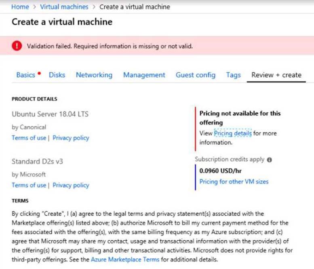
Task: Select the Tags tab
Action: (234, 75)
